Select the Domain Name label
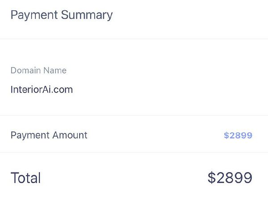 tap(38, 71)
